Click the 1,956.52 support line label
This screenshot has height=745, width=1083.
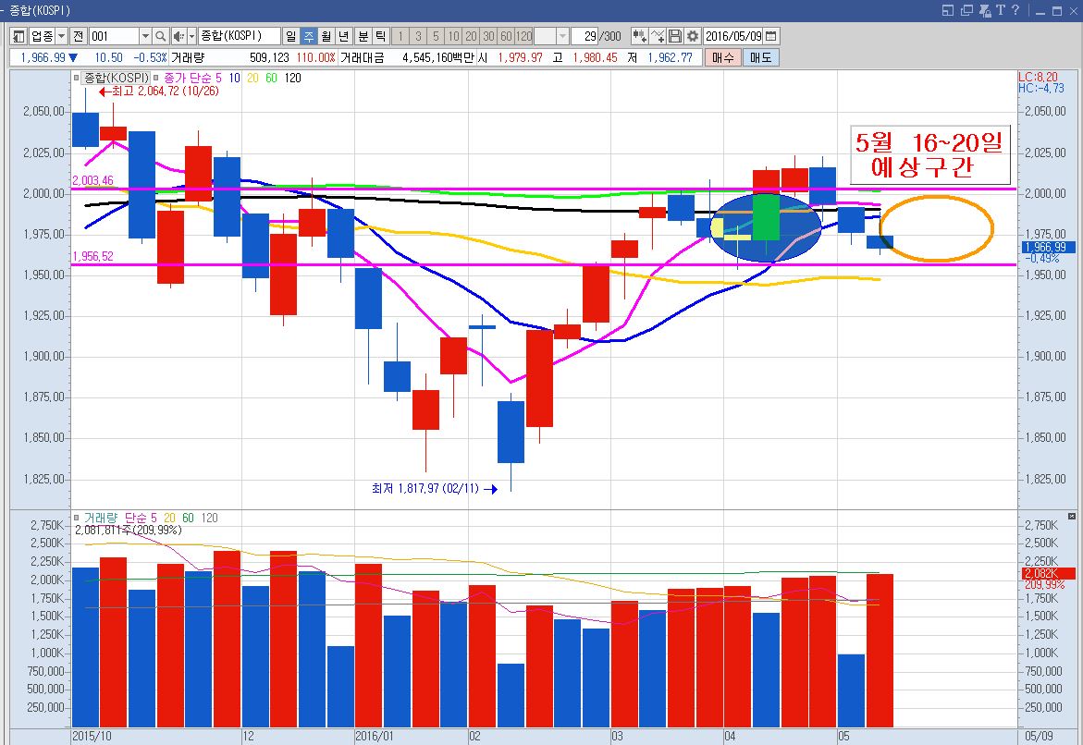(x=93, y=256)
